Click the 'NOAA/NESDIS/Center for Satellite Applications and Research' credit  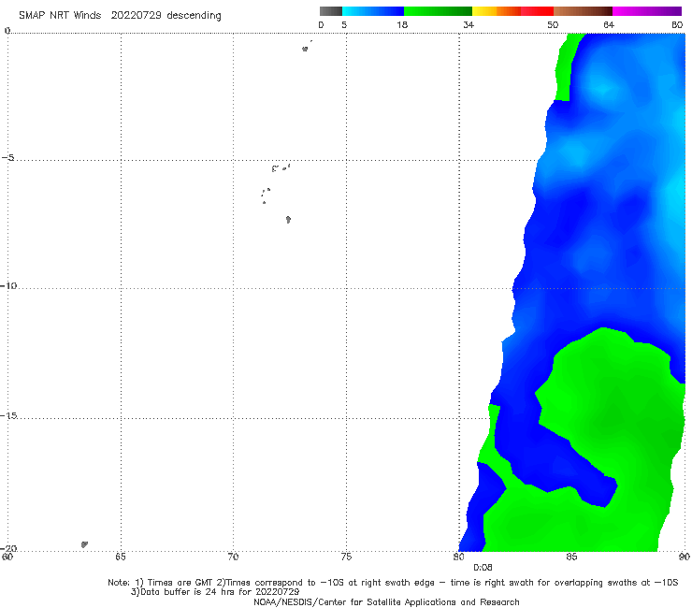pyautogui.click(x=386, y=601)
